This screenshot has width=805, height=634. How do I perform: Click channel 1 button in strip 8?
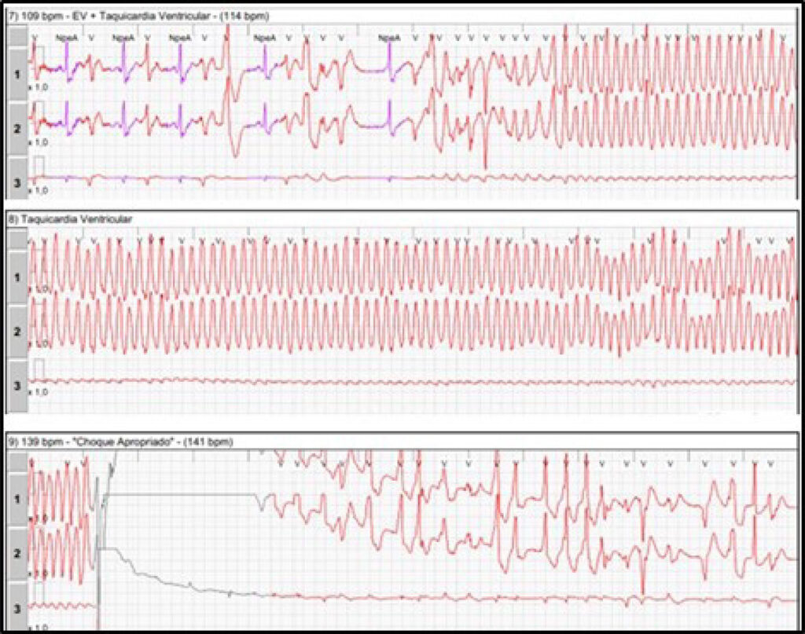pos(17,277)
